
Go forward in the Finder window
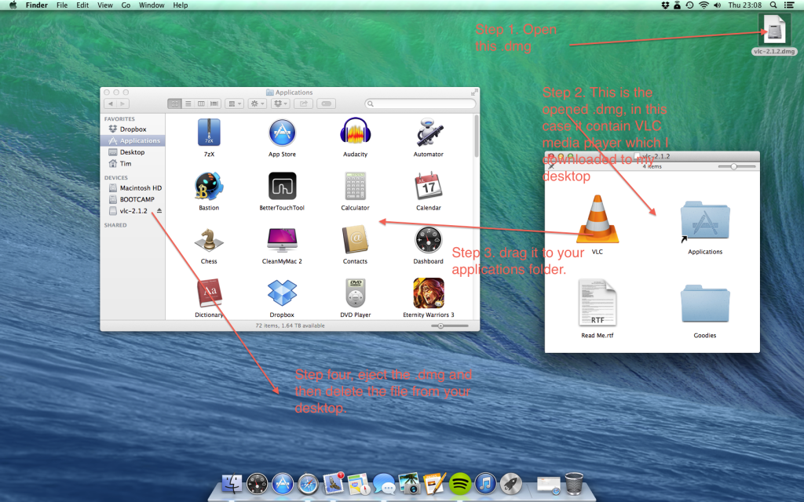[x=122, y=104]
